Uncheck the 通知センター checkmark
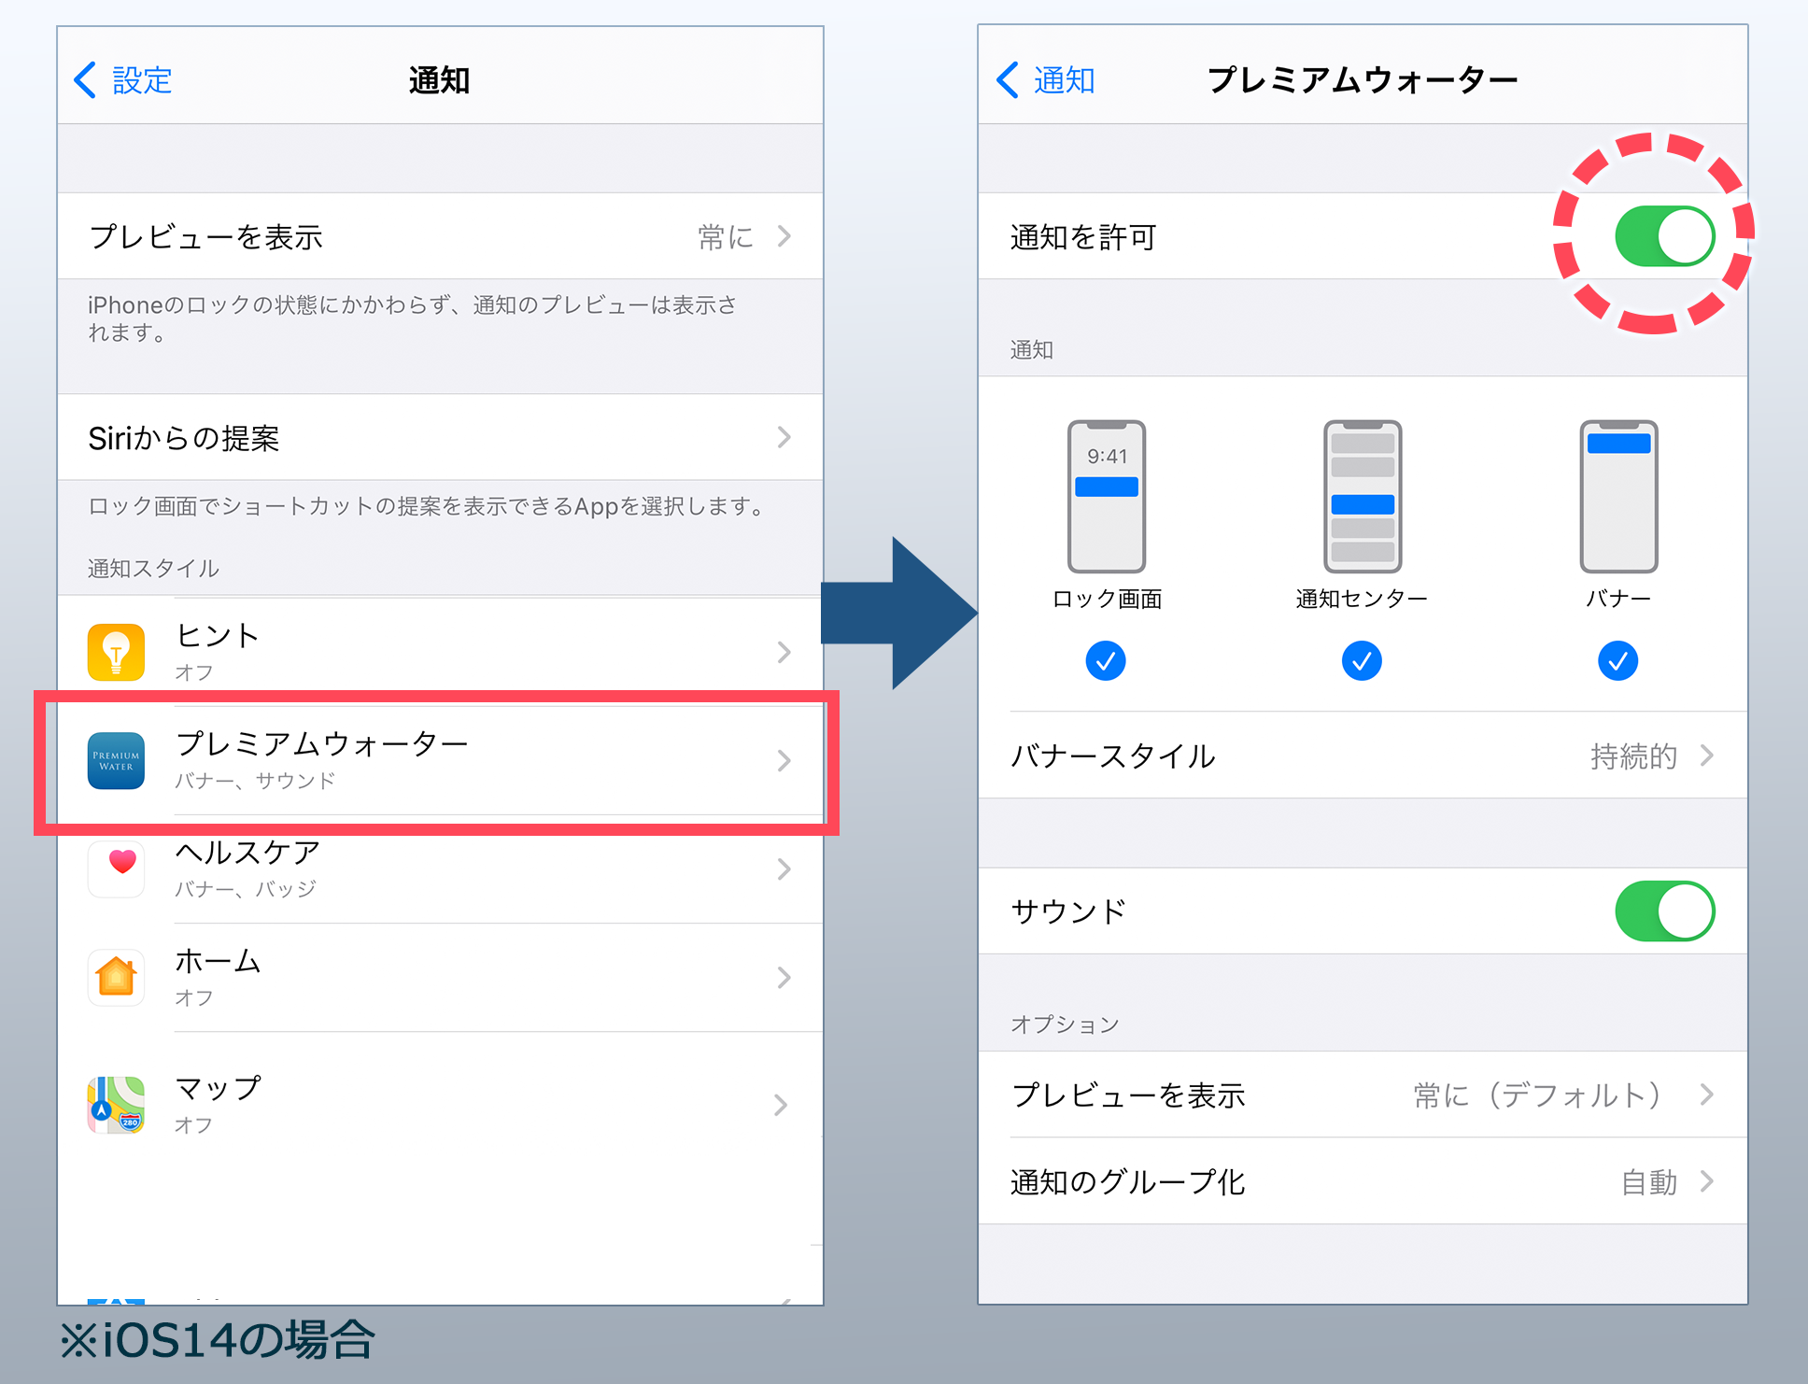The image size is (1808, 1384). [1362, 661]
